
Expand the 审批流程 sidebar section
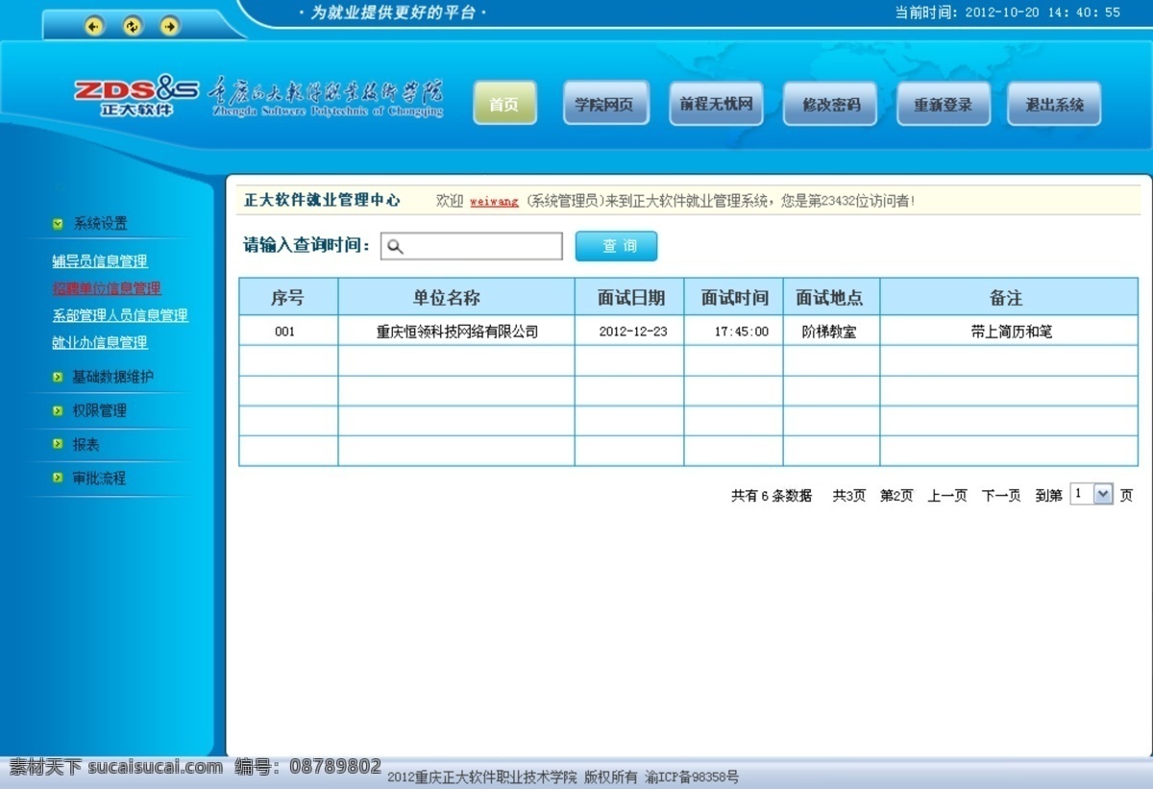[x=99, y=478]
